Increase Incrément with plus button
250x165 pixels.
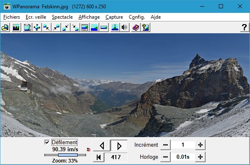(200, 145)
